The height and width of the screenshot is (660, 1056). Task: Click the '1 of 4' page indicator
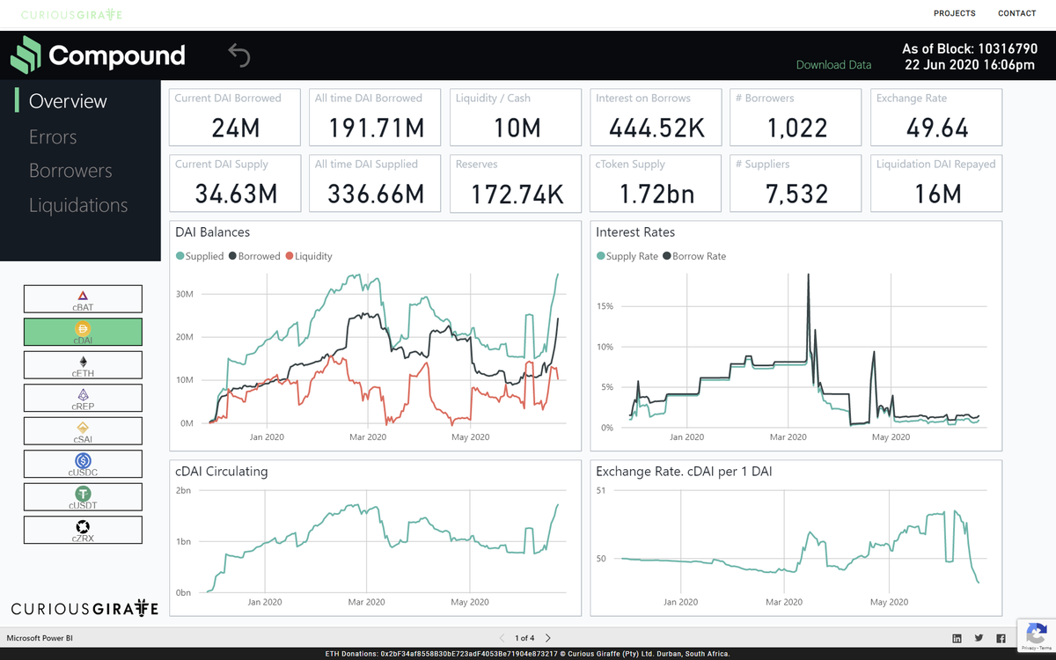[525, 638]
